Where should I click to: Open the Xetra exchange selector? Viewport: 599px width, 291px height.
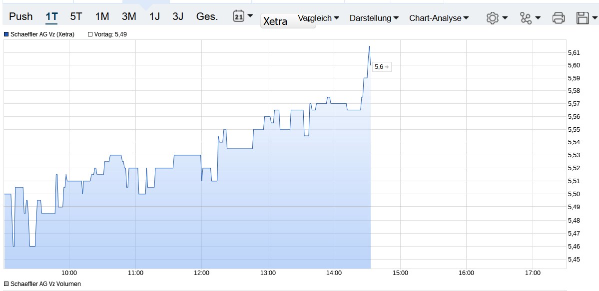tap(288, 21)
